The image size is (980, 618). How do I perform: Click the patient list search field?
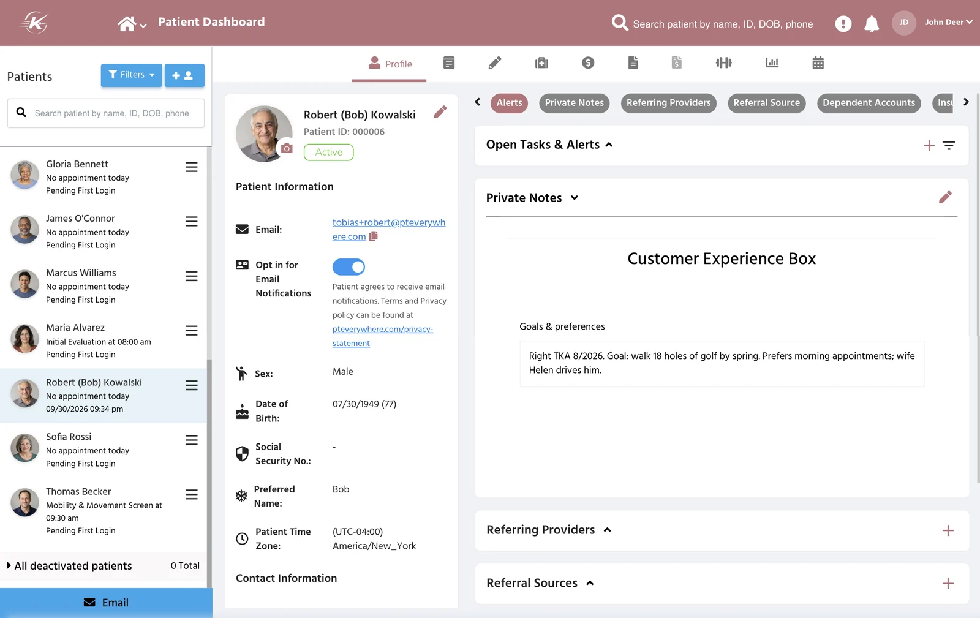pyautogui.click(x=106, y=113)
